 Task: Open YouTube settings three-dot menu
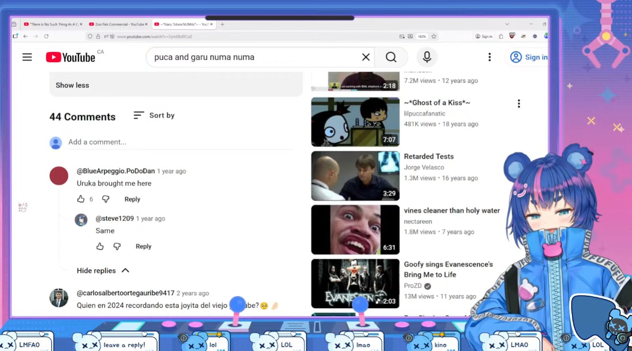(x=490, y=57)
